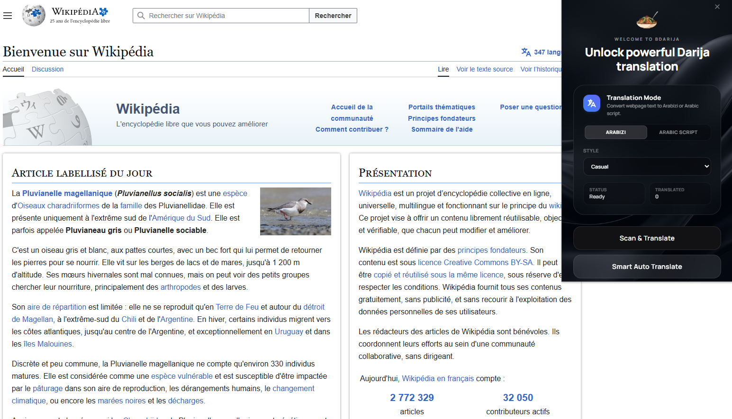This screenshot has height=419, width=732.
Task: Open copié et réutilisé sous la même licence link
Action: pyautogui.click(x=439, y=275)
